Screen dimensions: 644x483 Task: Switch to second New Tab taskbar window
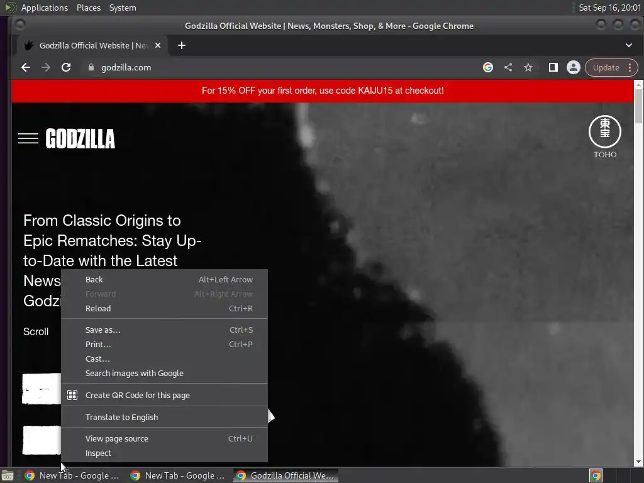click(178, 475)
